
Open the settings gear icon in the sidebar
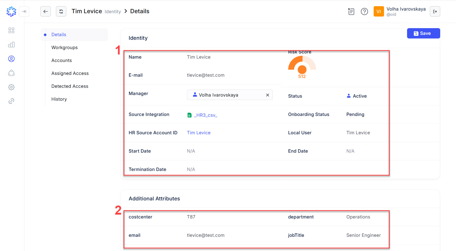[x=11, y=87]
